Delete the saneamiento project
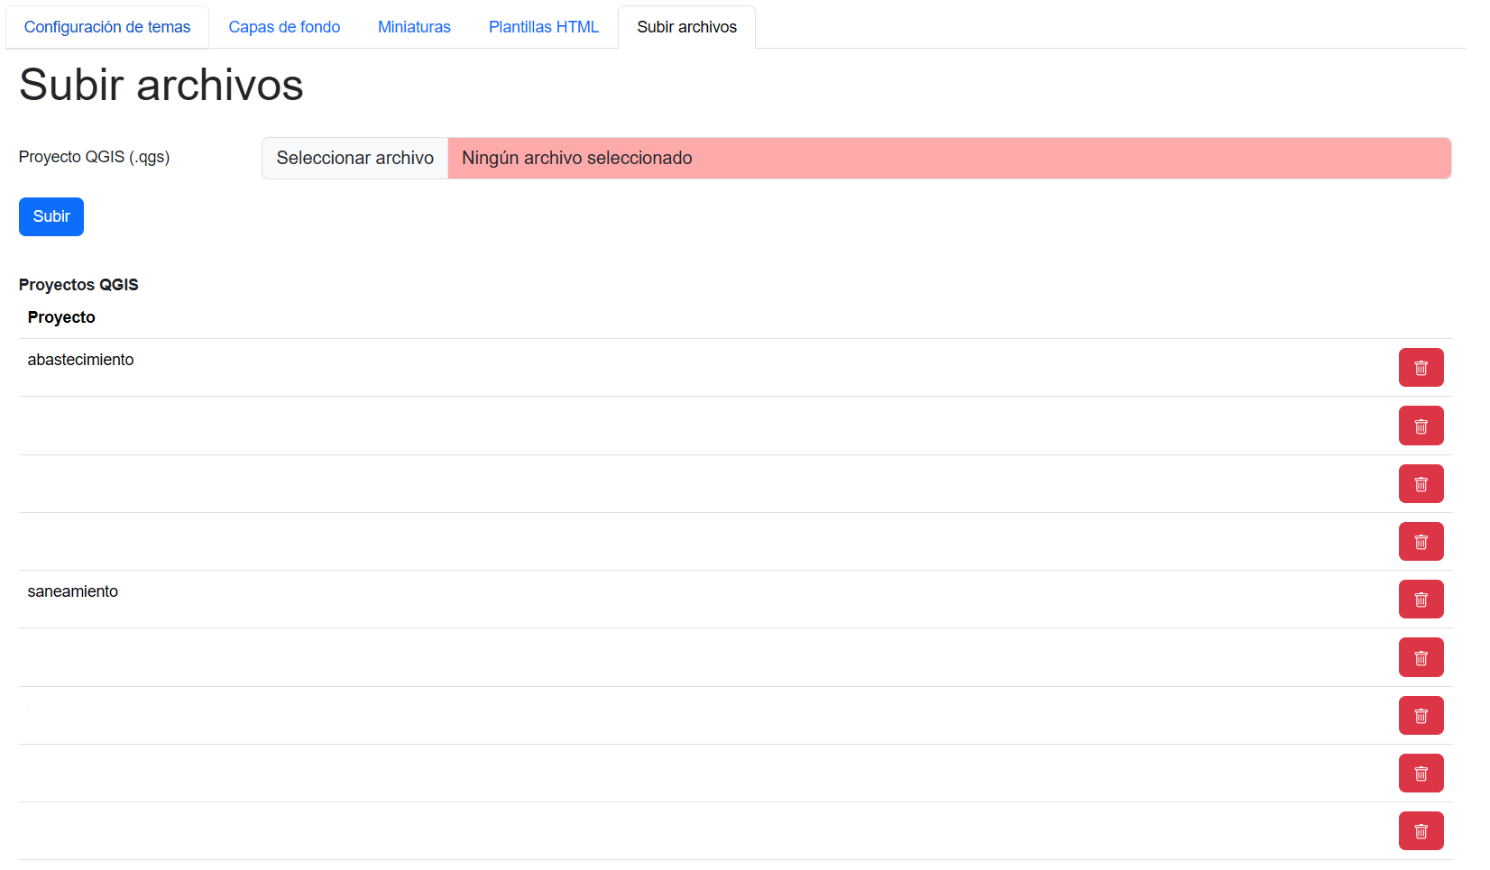The width and height of the screenshot is (1490, 870). pos(1421,600)
